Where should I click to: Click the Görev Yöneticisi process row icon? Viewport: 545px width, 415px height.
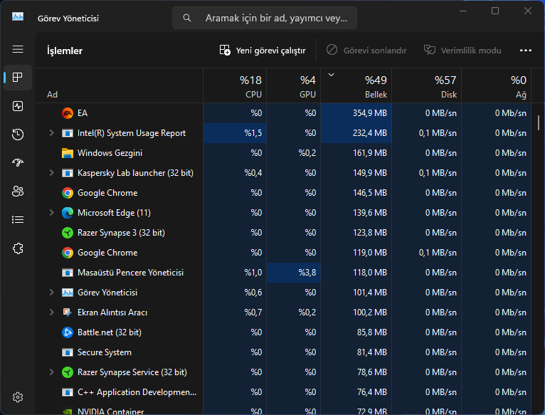pos(68,293)
